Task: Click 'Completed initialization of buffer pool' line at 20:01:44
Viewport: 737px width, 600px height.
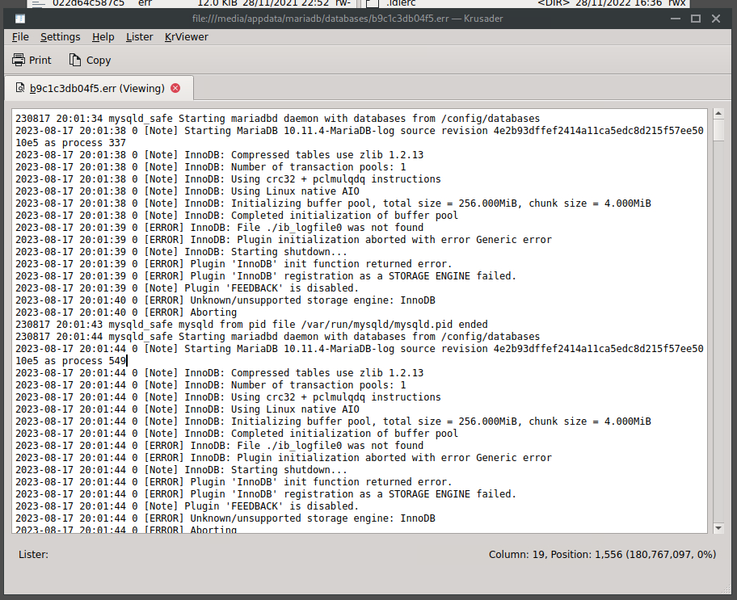Action: point(237,433)
